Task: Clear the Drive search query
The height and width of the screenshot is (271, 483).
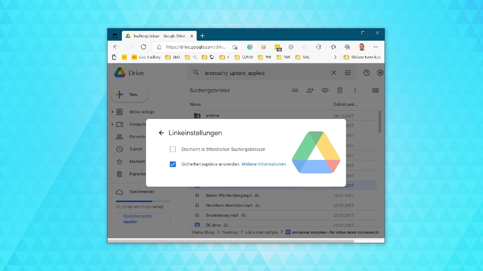Action: 334,73
